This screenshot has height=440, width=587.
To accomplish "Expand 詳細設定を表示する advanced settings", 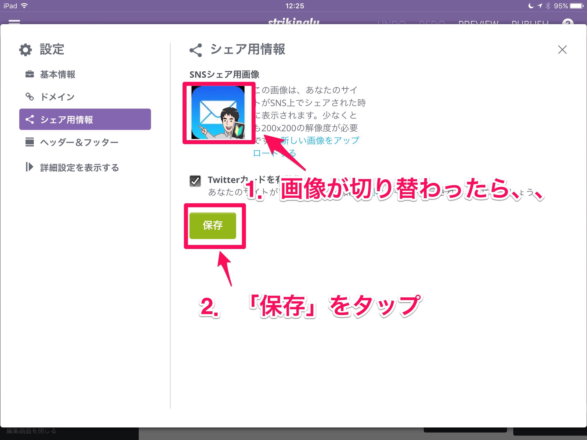I will click(x=79, y=168).
